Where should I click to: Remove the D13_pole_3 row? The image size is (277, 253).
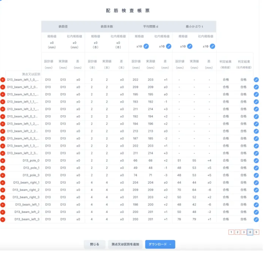point(3,175)
